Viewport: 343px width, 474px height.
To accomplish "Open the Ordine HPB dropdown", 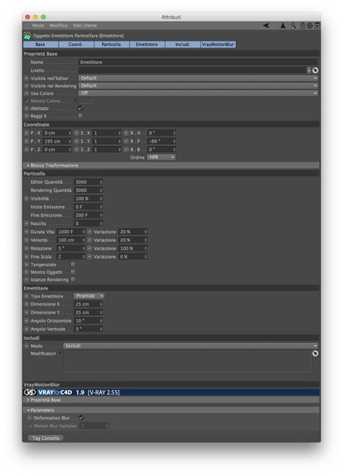I will coord(161,157).
